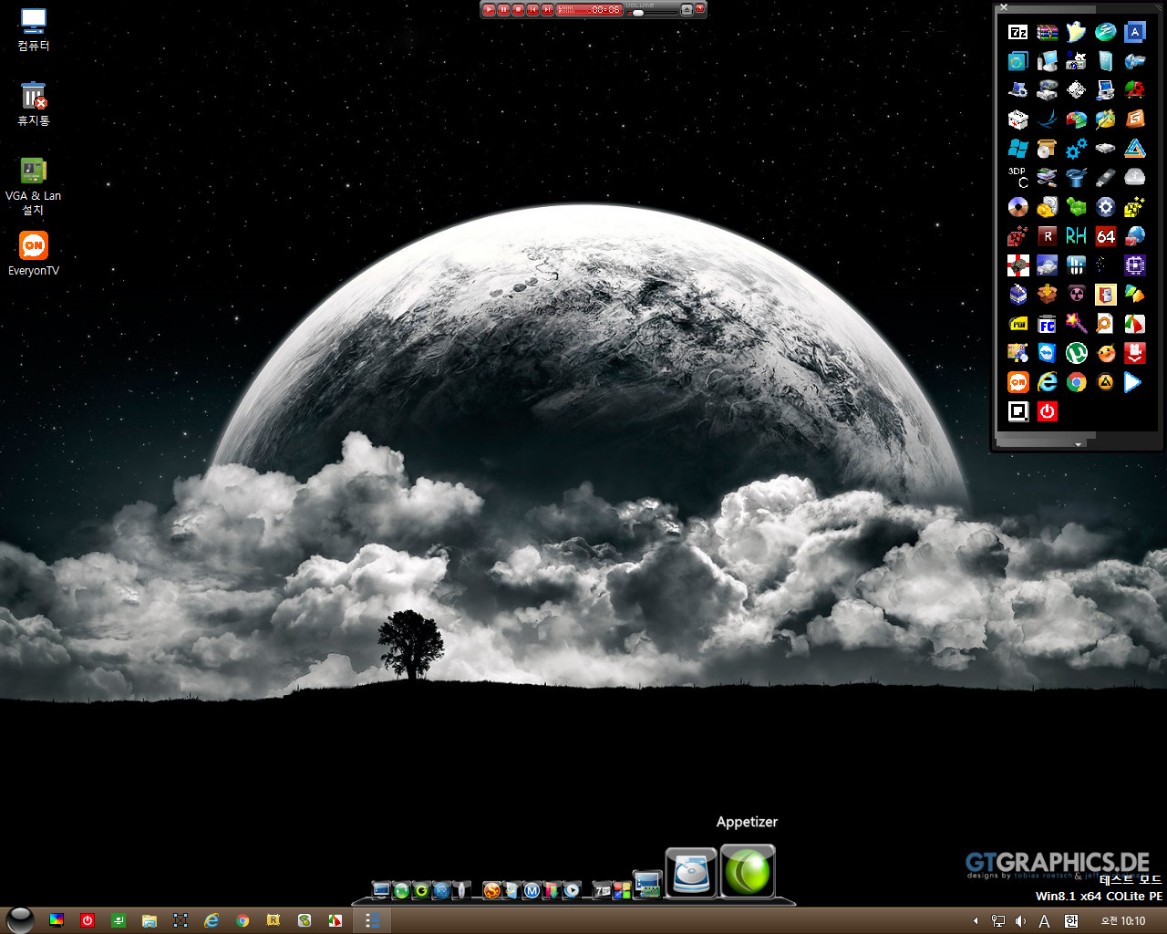Select the EveryonTV desktop shortcut
Screen dimensions: 1167x934
34,254
